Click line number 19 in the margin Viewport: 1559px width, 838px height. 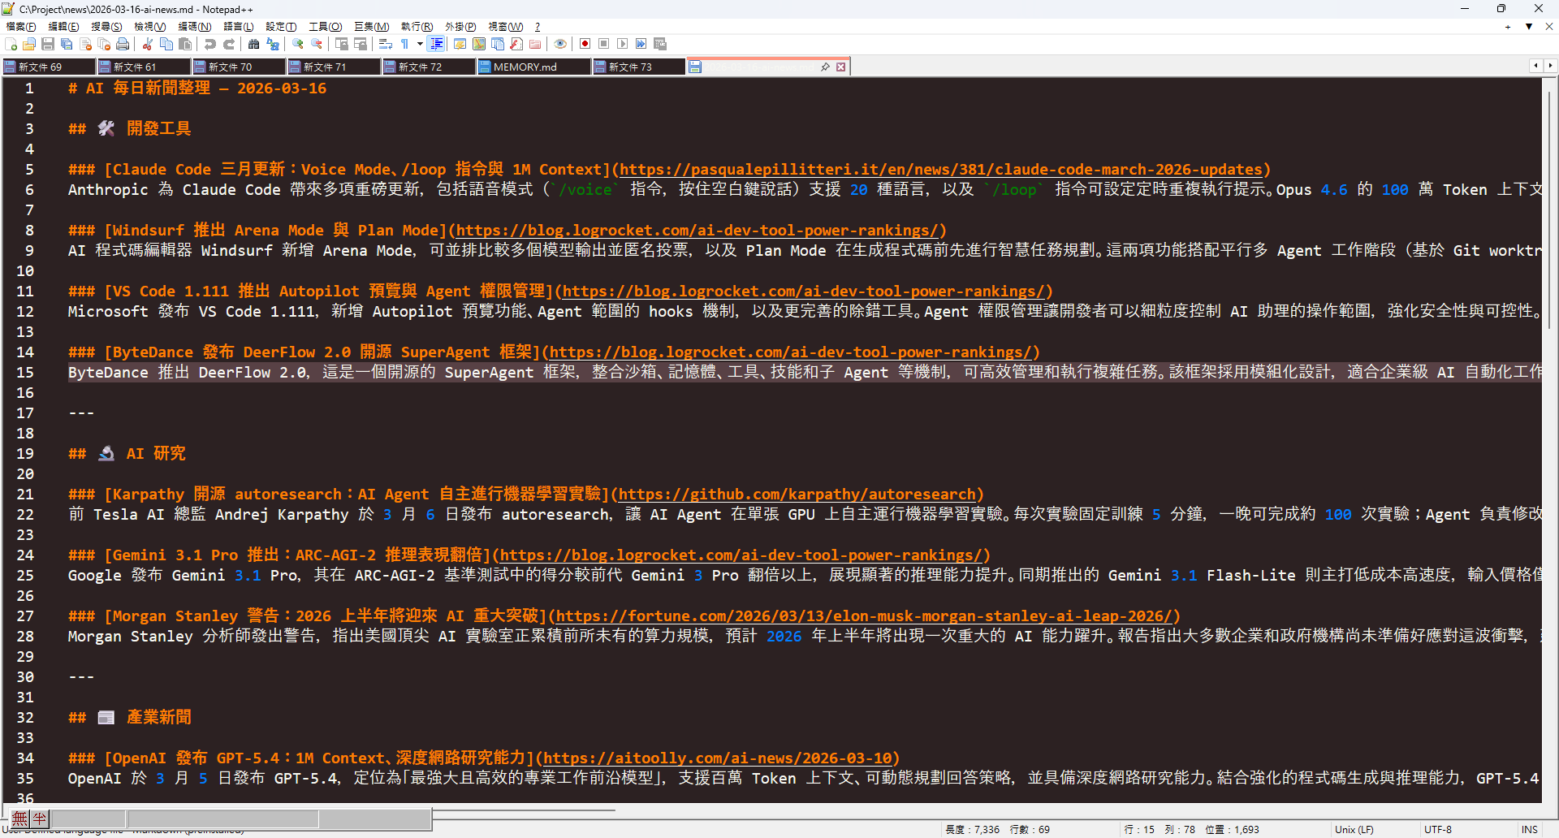pos(25,454)
